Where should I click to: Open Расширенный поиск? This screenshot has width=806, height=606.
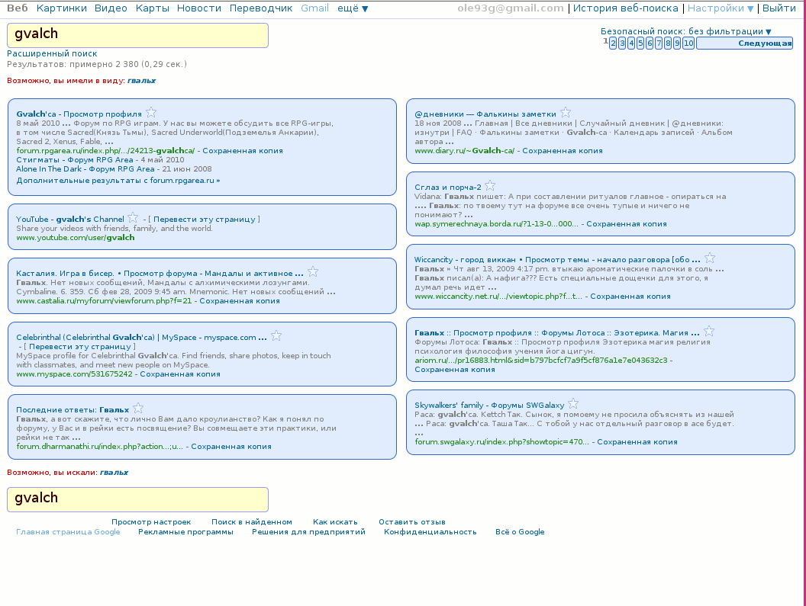click(x=52, y=53)
